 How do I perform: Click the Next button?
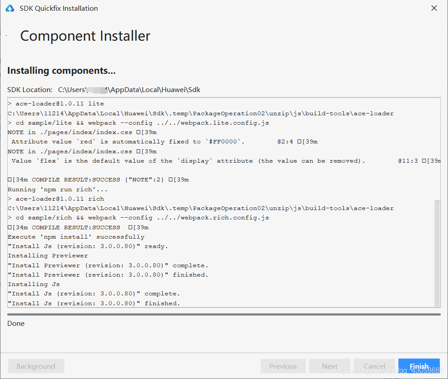330,366
